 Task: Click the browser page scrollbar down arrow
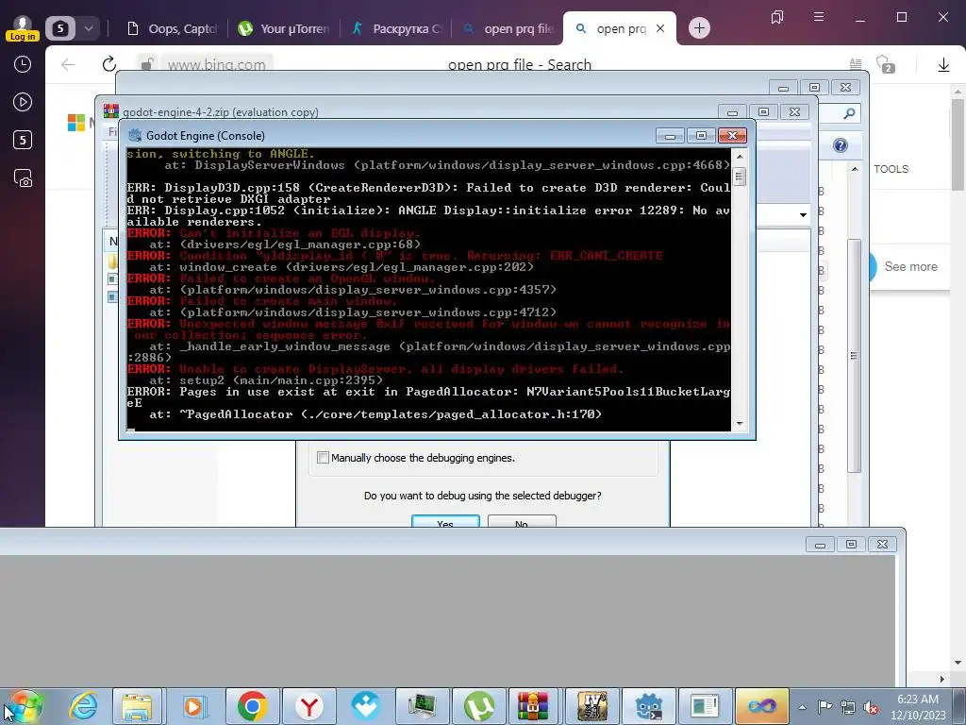[958, 663]
